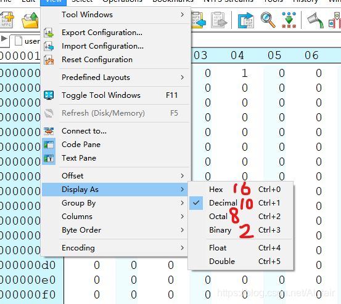Viewport: 341px width, 304px height.
Task: Expand the Group By submenu
Action: (x=115, y=203)
